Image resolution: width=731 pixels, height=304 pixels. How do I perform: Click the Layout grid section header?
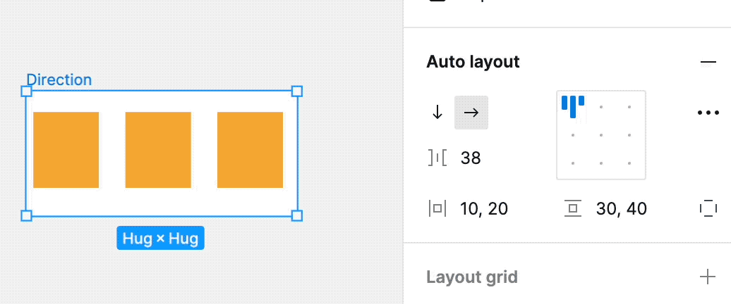pos(472,277)
